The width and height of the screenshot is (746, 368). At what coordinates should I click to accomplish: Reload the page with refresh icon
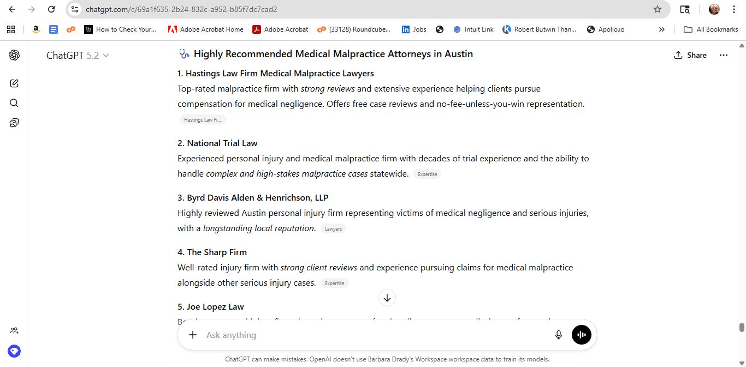pyautogui.click(x=51, y=9)
